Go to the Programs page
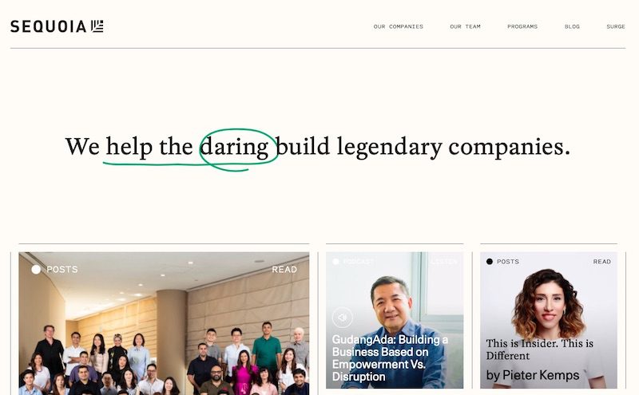639x395 pixels. click(522, 26)
